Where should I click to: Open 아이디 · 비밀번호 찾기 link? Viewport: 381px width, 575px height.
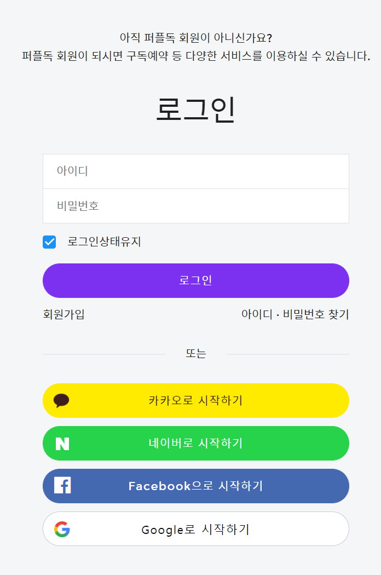295,314
